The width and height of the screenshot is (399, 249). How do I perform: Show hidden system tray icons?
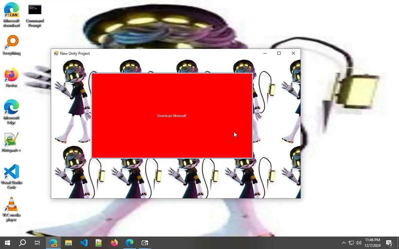coord(344,243)
